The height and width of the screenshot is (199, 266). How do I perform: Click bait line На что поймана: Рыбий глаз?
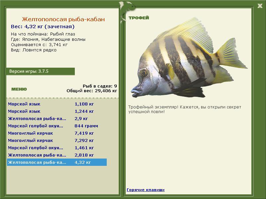pos(43,34)
